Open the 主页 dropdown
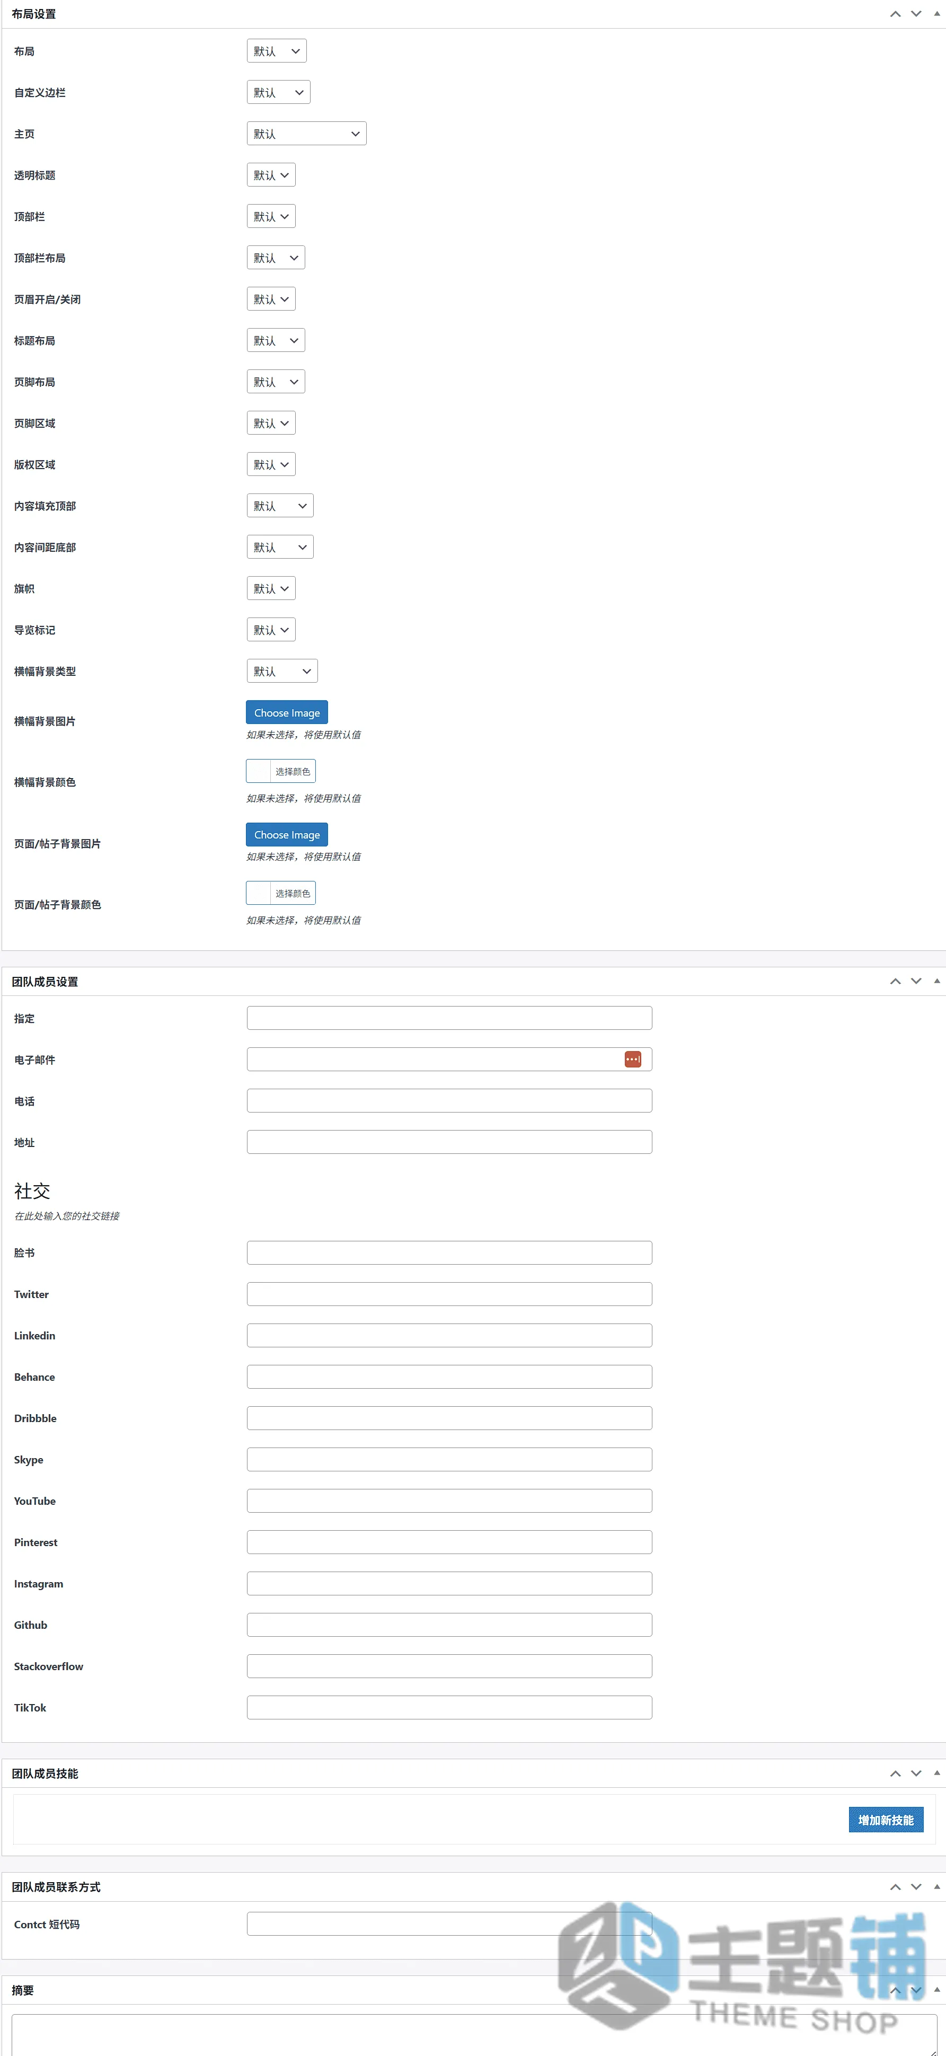The image size is (946, 2056). point(306,133)
